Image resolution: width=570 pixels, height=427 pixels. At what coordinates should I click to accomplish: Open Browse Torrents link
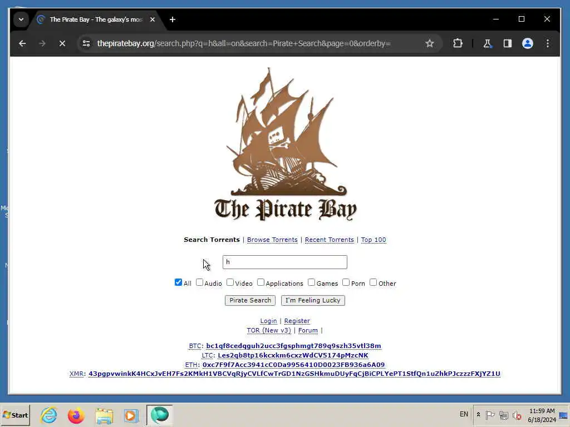(272, 240)
